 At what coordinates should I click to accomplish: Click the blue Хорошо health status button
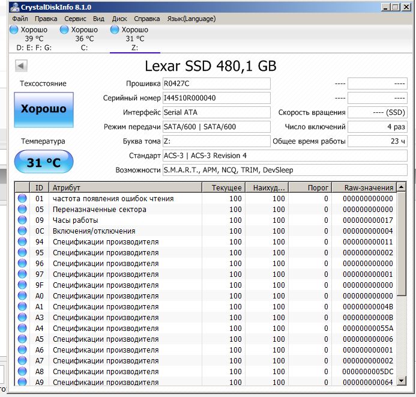coord(44,109)
